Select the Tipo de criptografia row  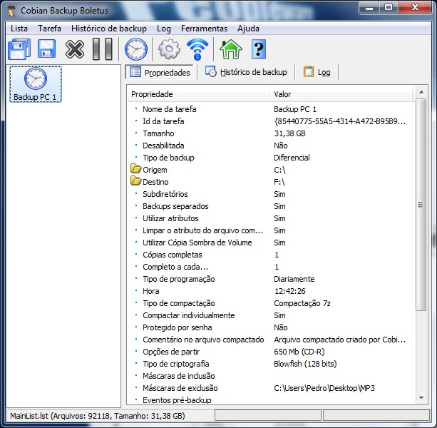point(271,364)
